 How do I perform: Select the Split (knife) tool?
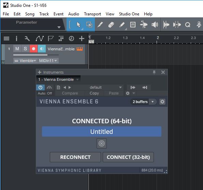pos(100,25)
